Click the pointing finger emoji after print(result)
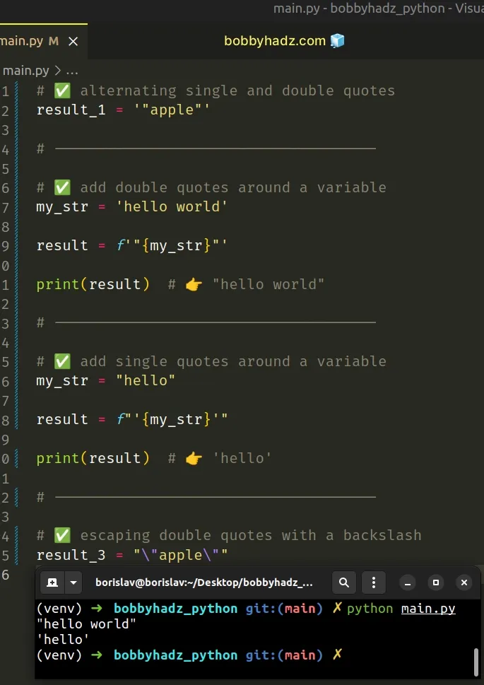This screenshot has width=484, height=685. pyautogui.click(x=191, y=283)
